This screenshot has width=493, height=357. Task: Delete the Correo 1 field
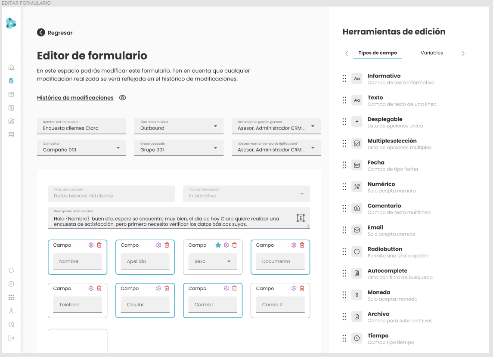tap(235, 289)
